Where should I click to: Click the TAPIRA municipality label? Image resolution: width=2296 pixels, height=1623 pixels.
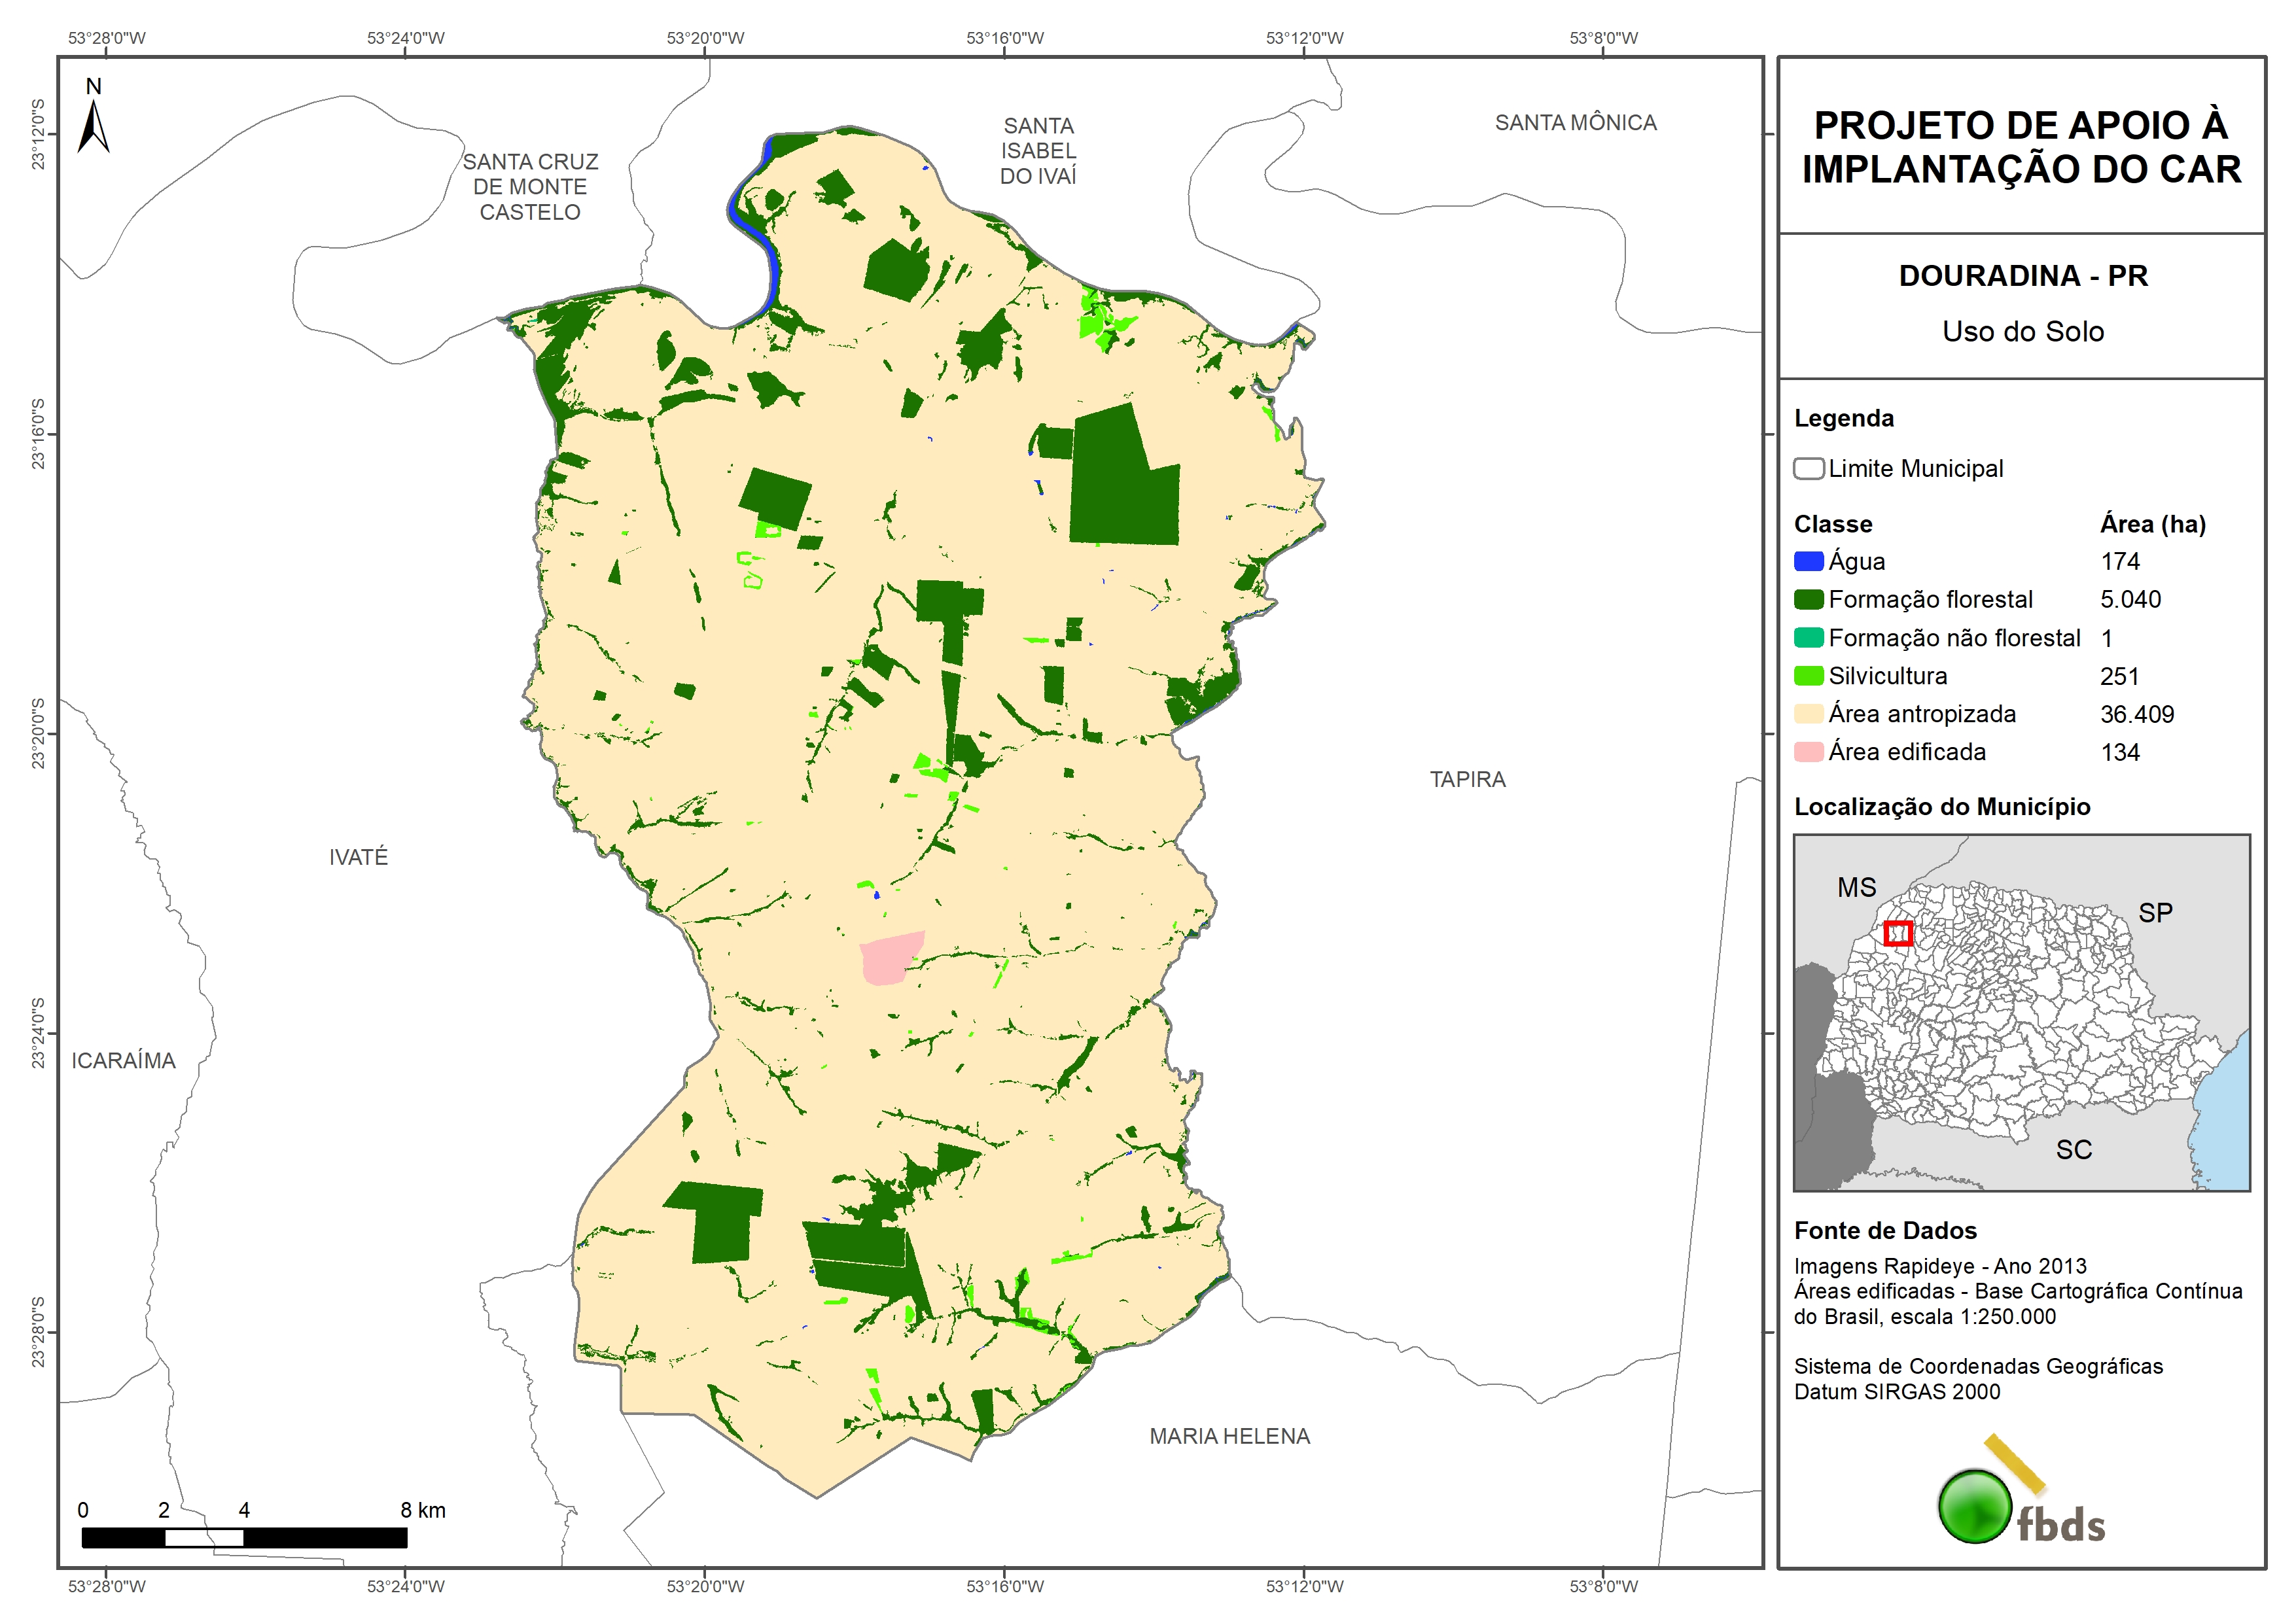(x=1467, y=779)
